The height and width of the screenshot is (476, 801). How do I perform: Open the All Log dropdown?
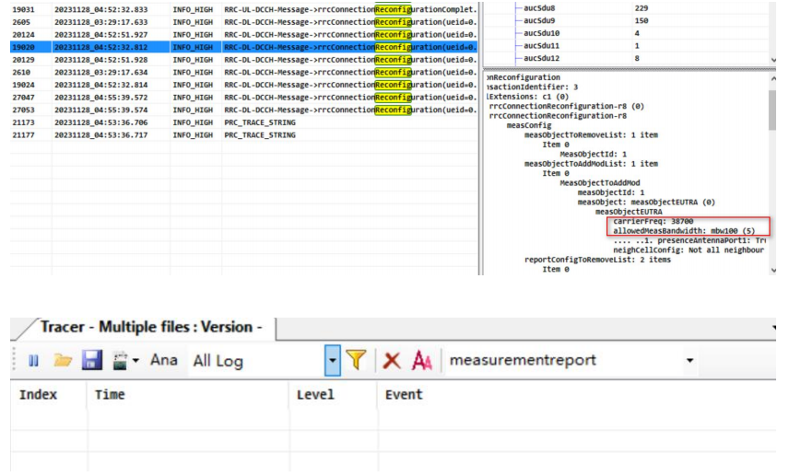coord(333,361)
